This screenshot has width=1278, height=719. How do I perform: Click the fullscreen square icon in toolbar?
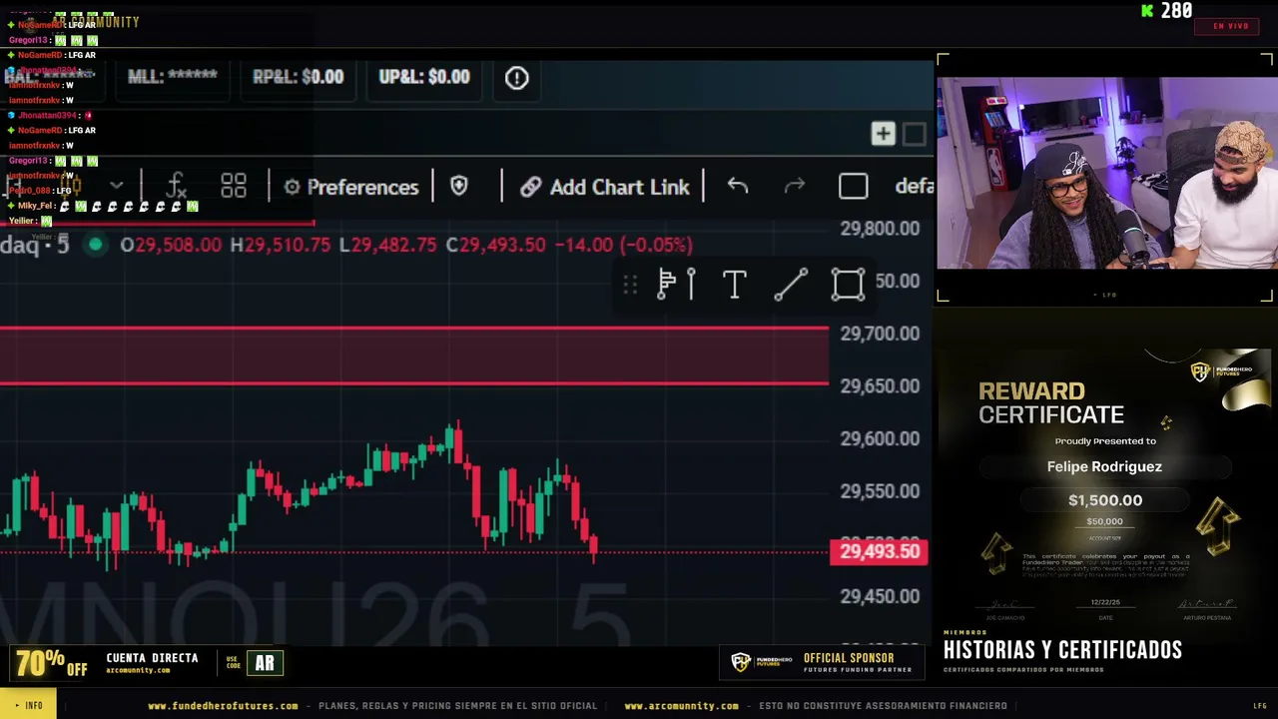coord(853,187)
